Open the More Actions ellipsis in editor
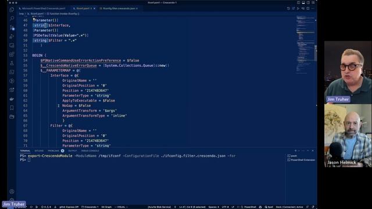Screen dimensions: 372x209 click(313, 8)
